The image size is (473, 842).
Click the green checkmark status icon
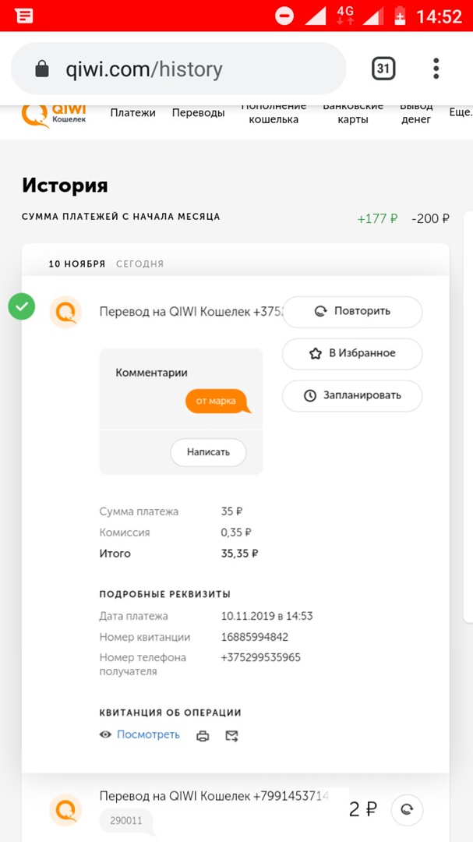(x=21, y=306)
